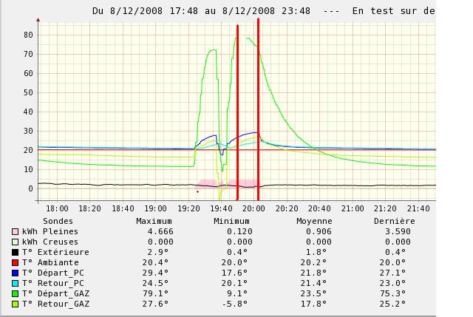Screen dimensions: 473x317
Task: Click the Maximum column header
Action: (154, 221)
